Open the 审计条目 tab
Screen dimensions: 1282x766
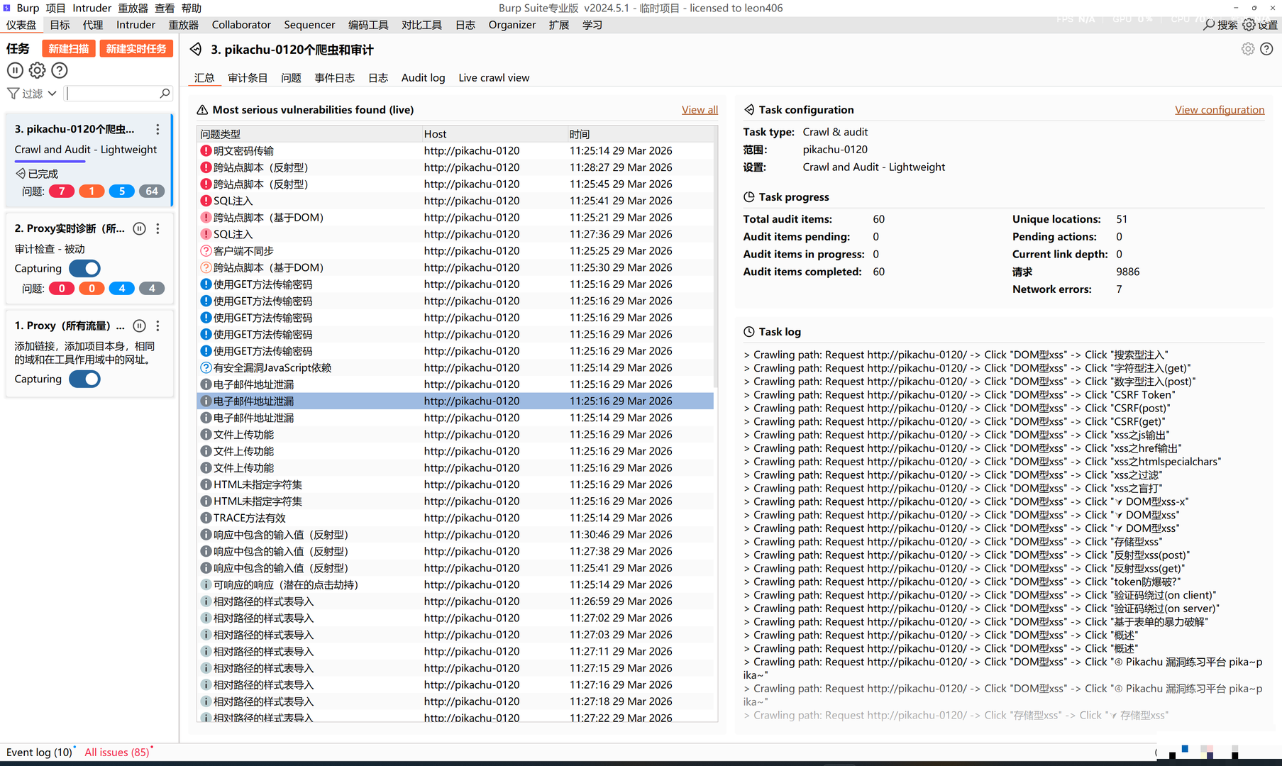point(248,78)
